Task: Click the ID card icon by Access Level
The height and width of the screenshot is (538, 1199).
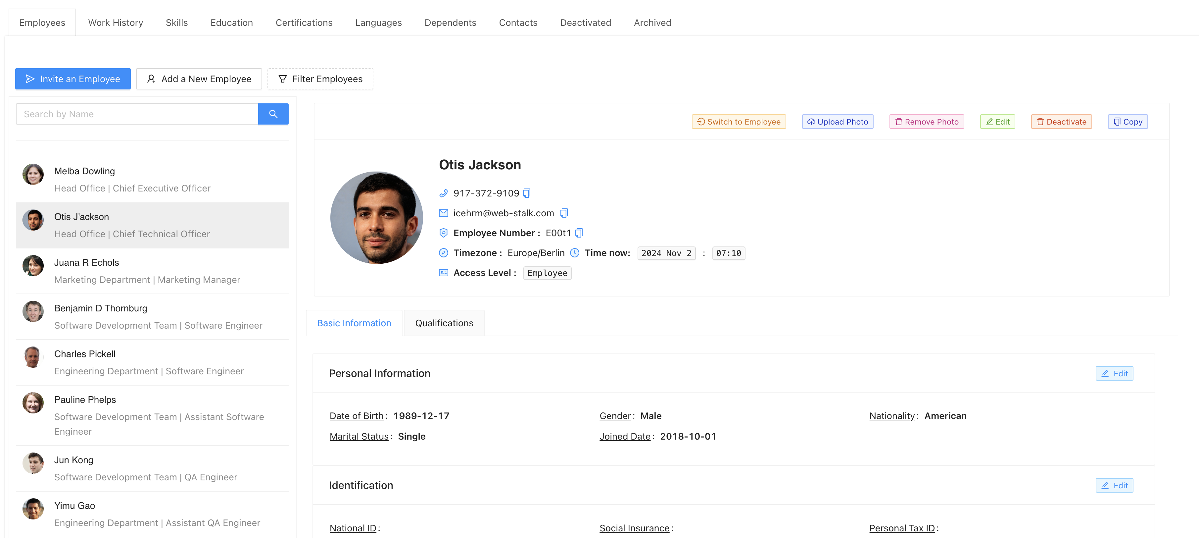Action: [443, 273]
